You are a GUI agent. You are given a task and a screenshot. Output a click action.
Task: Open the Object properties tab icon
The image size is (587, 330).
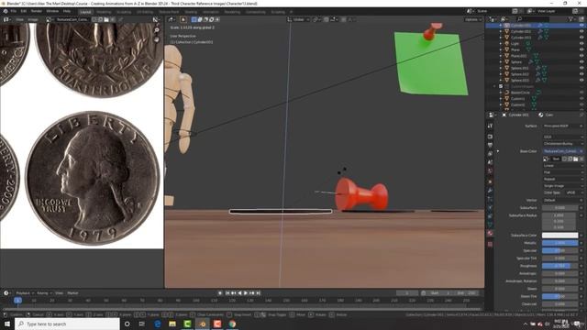click(x=490, y=181)
